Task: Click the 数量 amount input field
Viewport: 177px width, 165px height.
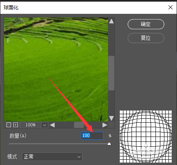Action: coord(92,136)
